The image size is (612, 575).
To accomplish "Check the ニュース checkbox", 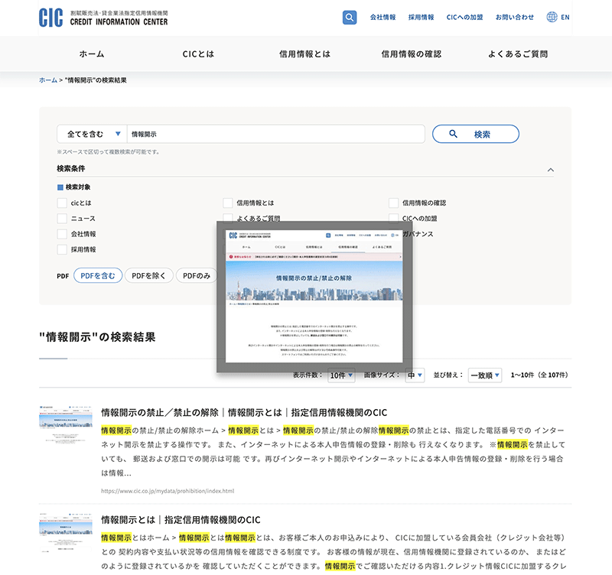I will tap(62, 219).
